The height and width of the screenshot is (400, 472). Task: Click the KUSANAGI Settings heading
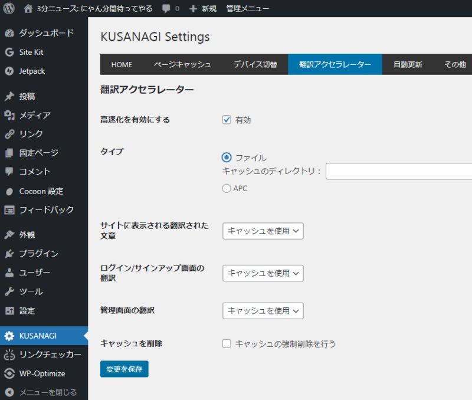[x=155, y=37]
